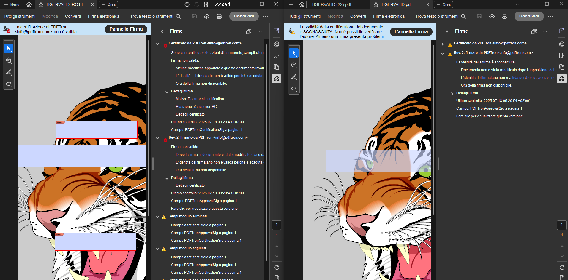The width and height of the screenshot is (568, 280).
Task: Open pages icon in left window sidebar
Action: coord(277,67)
